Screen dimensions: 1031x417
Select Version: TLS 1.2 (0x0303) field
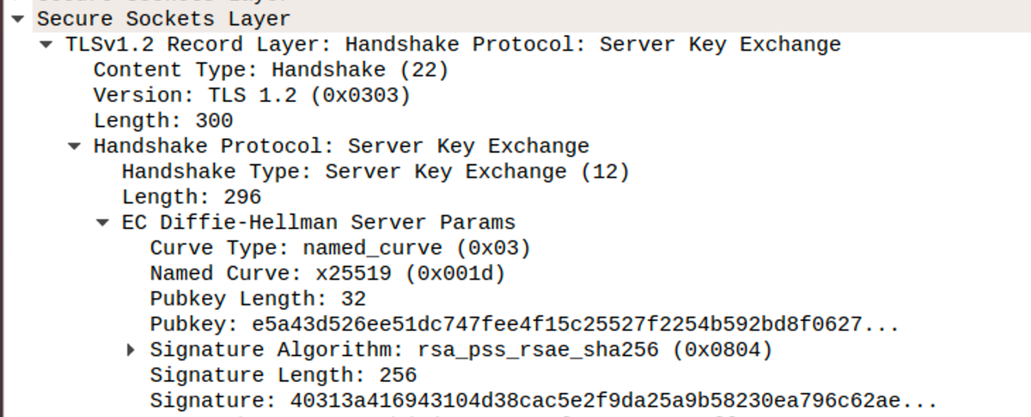pyautogui.click(x=252, y=95)
